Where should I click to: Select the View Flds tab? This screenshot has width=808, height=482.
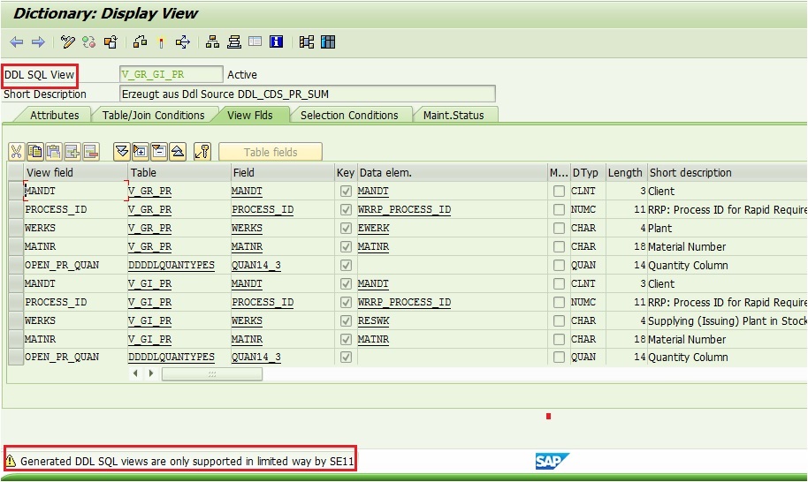(x=250, y=116)
